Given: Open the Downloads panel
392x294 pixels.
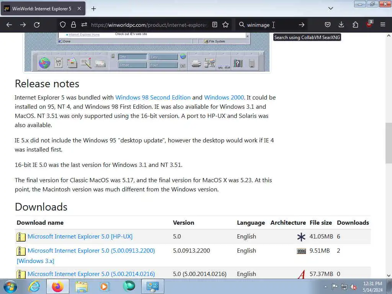Looking at the screenshot, I should tap(341, 25).
